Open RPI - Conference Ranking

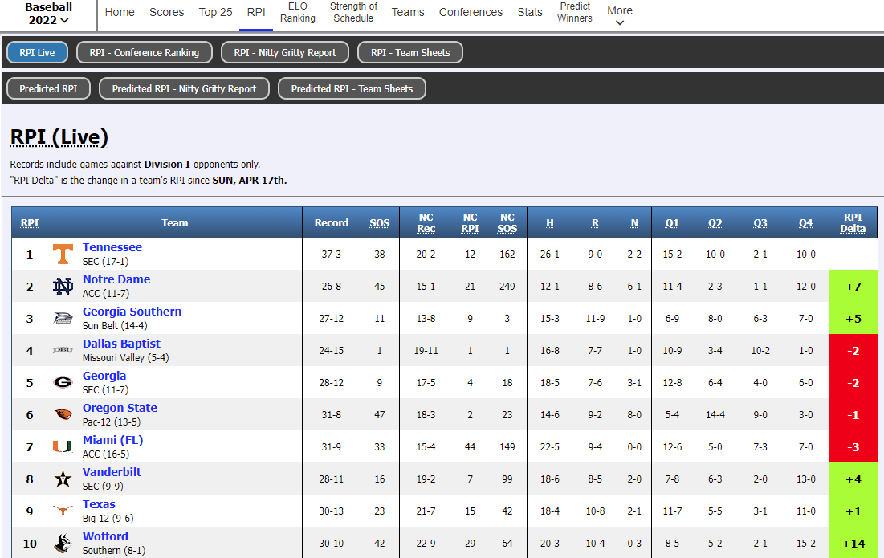tap(145, 52)
